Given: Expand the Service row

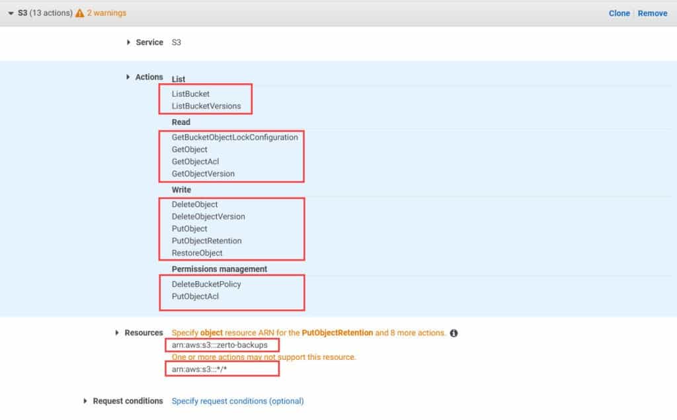Looking at the screenshot, I should point(128,42).
